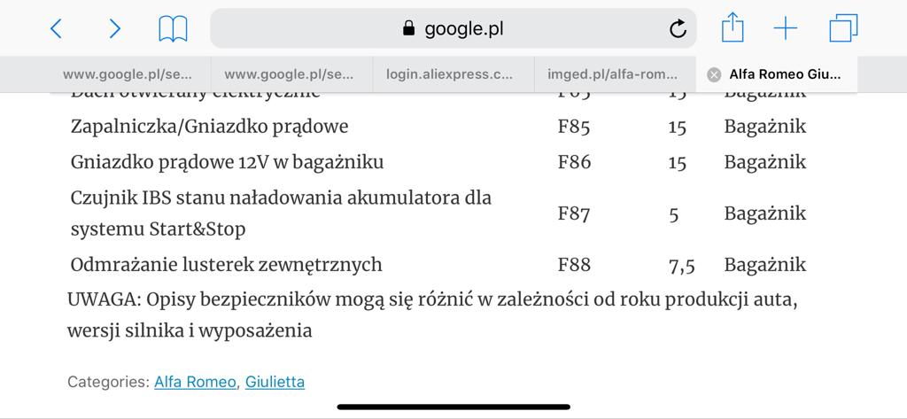This screenshot has width=907, height=419.
Task: Show all tabs overview icon
Action: 843,28
